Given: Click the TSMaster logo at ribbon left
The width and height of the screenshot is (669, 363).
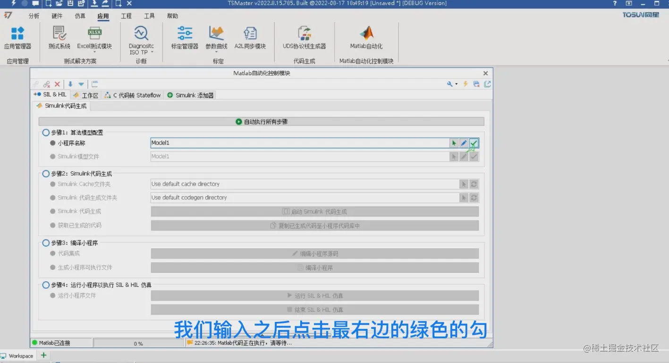Looking at the screenshot, I should 8,16.
